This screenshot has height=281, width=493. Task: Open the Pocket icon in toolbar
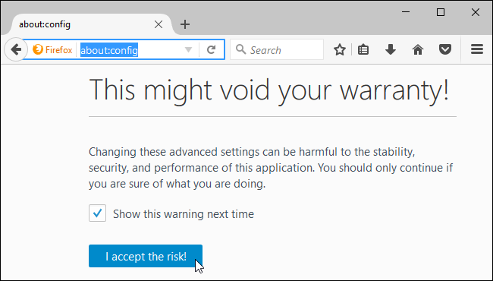tap(445, 49)
